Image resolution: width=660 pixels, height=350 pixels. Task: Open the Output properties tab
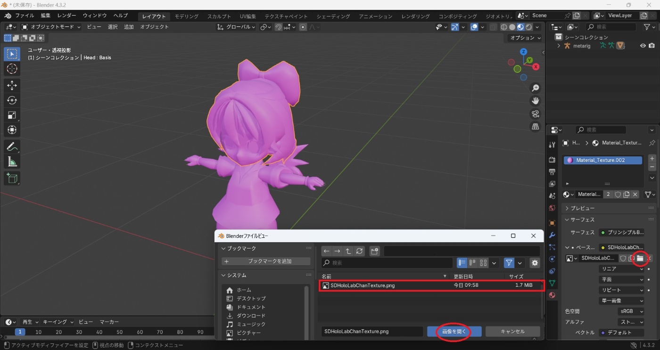[x=552, y=172]
